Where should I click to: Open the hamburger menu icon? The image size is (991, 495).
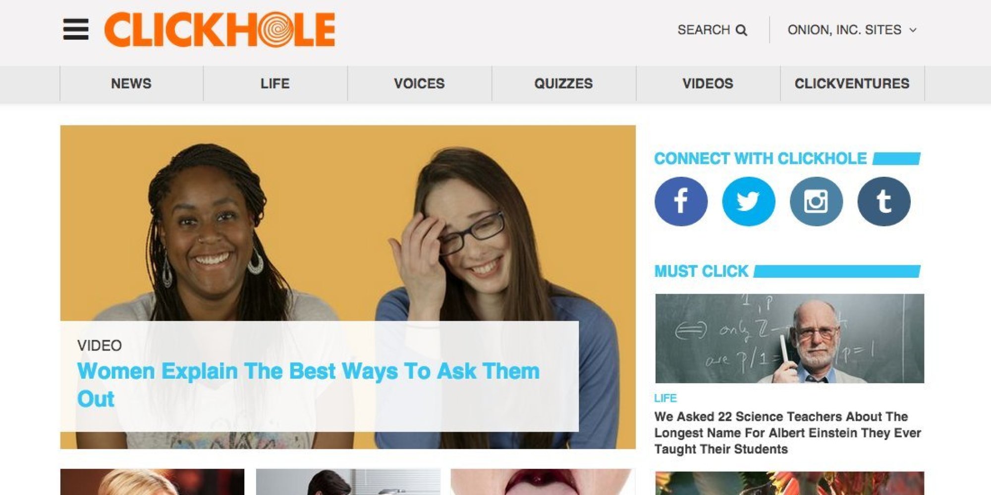click(x=76, y=30)
